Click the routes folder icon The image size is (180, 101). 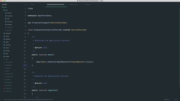[x=4, y=48]
